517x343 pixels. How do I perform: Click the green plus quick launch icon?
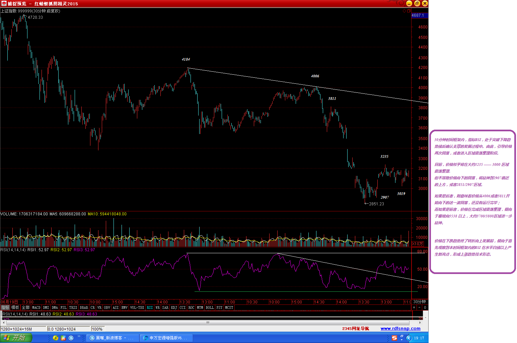(x=56, y=338)
